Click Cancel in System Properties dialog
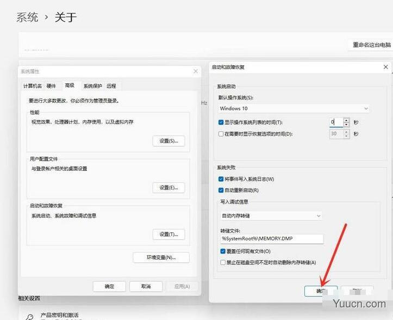393x320 pixels. [x=146, y=286]
